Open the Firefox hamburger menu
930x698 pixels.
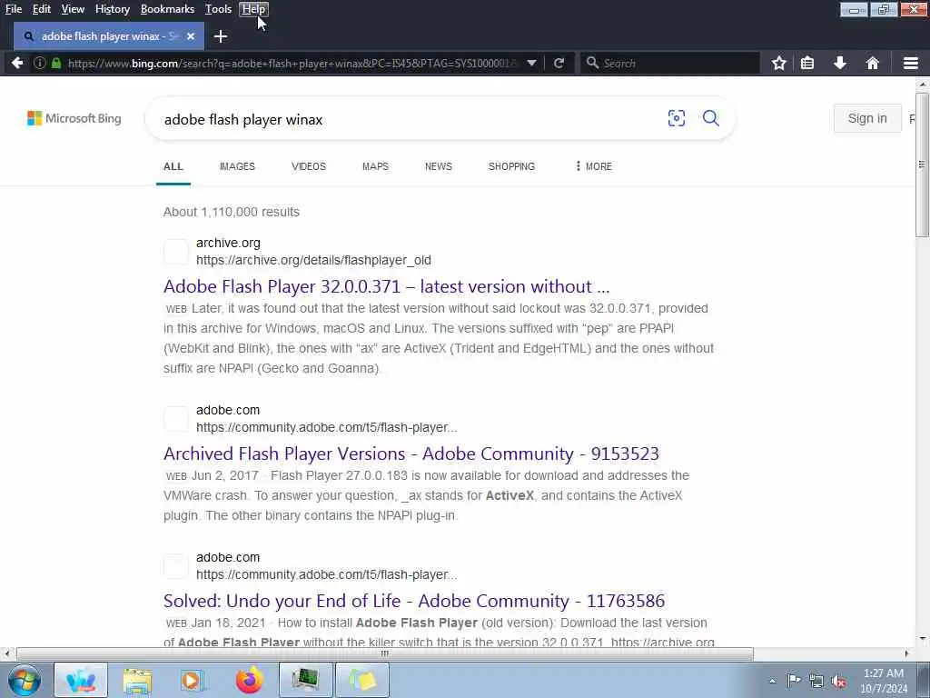pyautogui.click(x=911, y=63)
